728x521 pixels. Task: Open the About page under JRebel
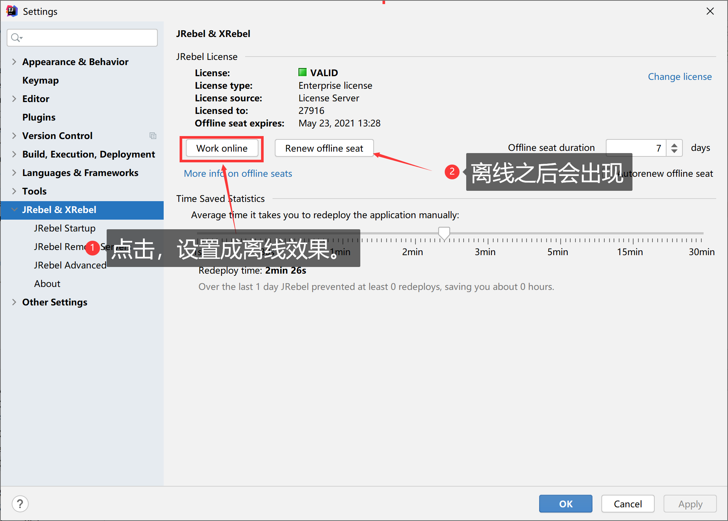(47, 284)
